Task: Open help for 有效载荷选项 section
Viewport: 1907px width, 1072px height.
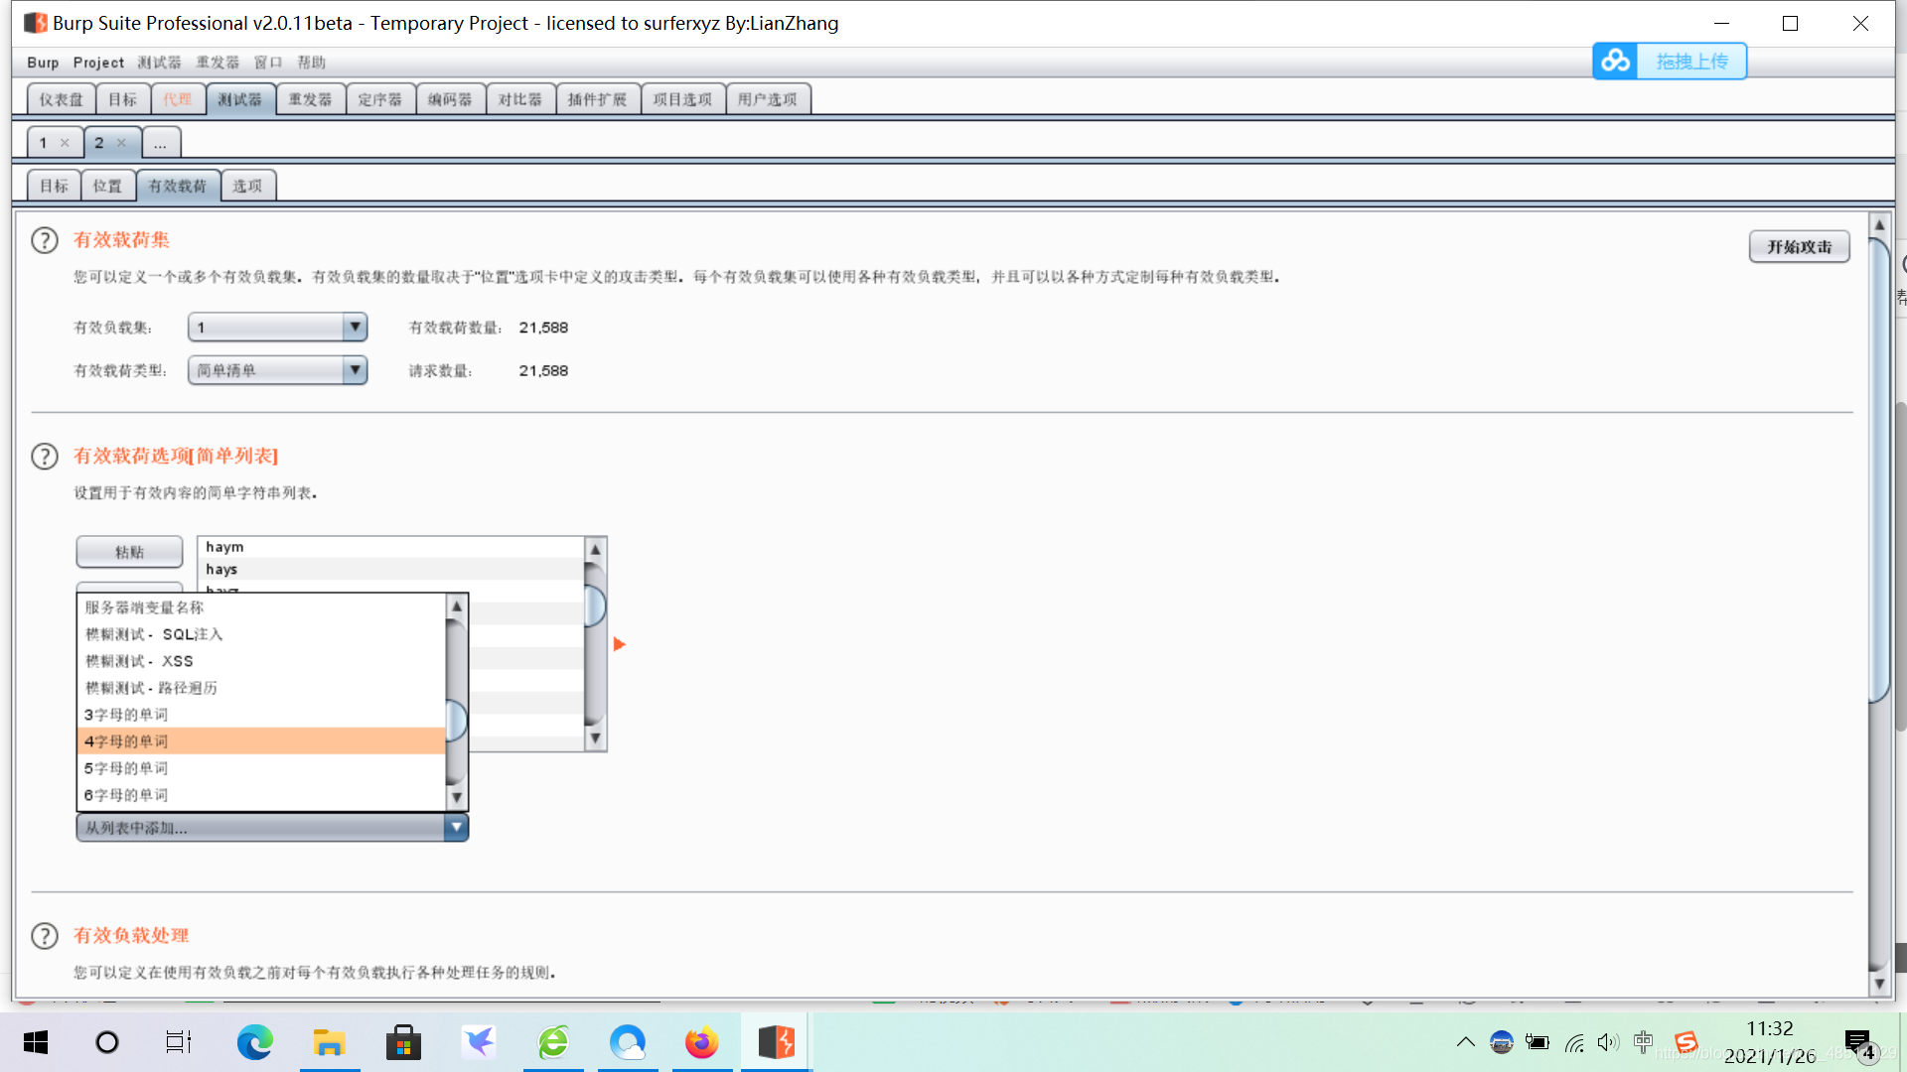Action: pos(45,456)
